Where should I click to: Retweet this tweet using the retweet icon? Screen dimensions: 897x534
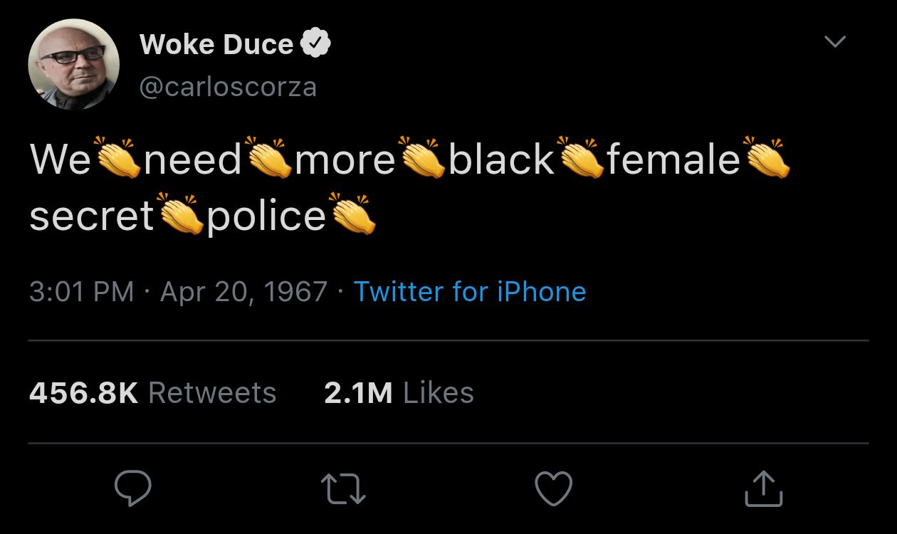coord(343,490)
